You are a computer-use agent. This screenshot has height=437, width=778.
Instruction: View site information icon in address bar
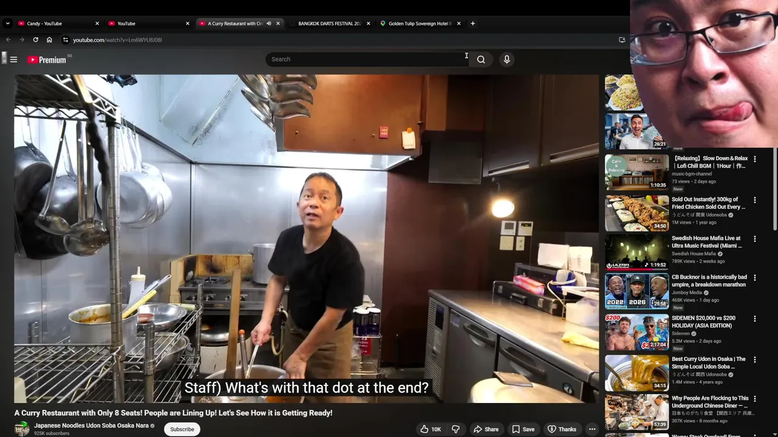pos(66,40)
